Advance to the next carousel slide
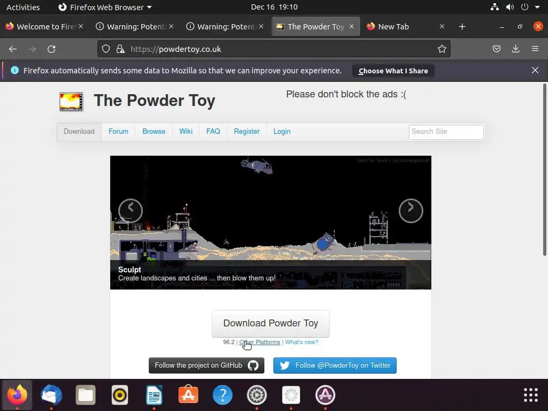This screenshot has width=548, height=411. [411, 211]
